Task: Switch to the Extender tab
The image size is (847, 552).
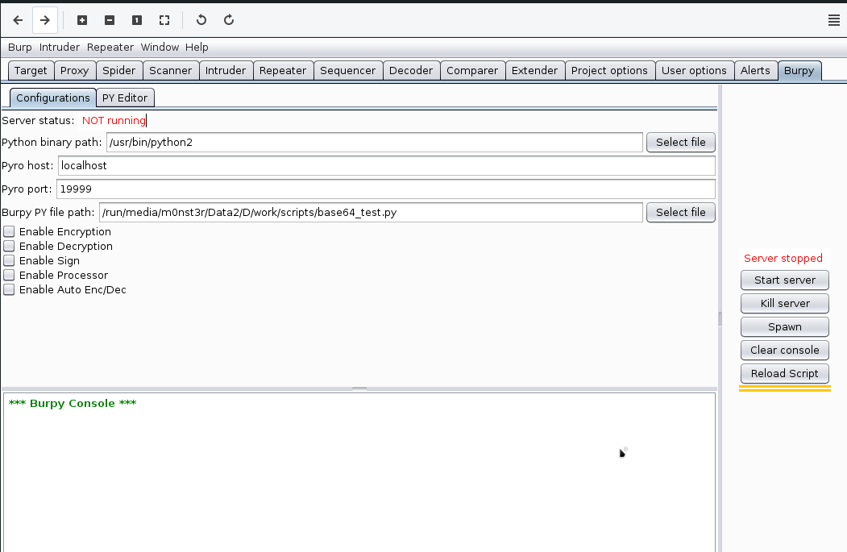Action: pos(535,71)
